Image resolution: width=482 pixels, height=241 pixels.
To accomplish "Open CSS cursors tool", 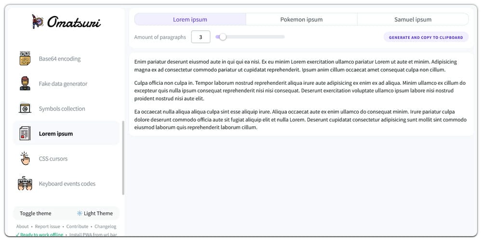I will click(66, 159).
